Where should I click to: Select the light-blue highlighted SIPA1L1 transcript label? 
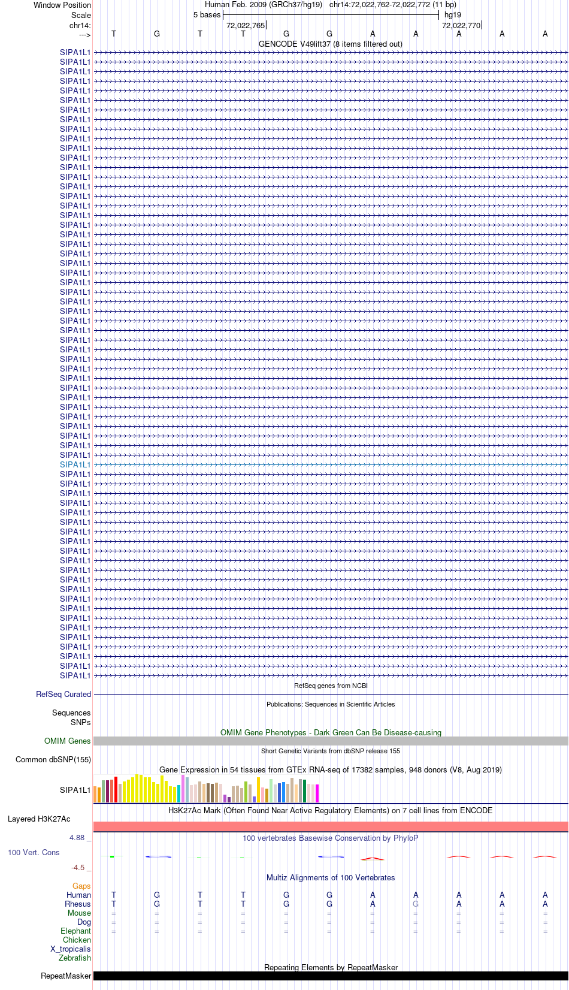75,464
